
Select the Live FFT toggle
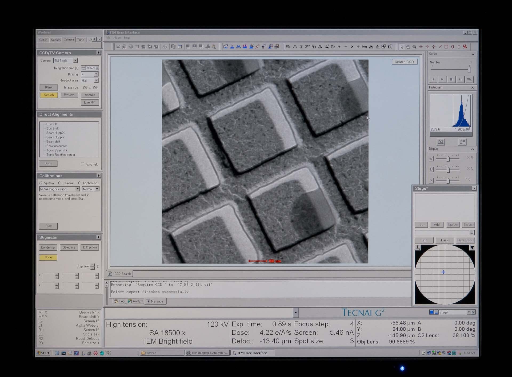click(89, 102)
